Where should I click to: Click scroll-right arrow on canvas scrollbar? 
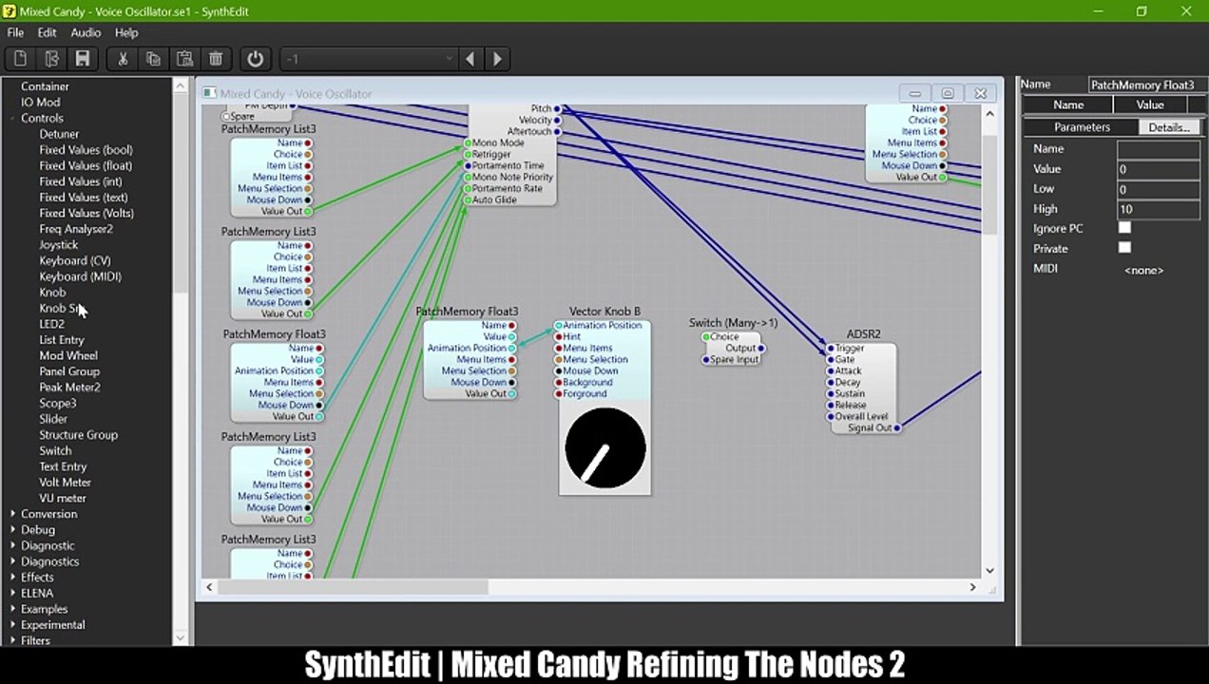[972, 587]
